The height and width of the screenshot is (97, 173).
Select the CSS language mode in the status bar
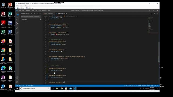pyautogui.click(x=152, y=86)
